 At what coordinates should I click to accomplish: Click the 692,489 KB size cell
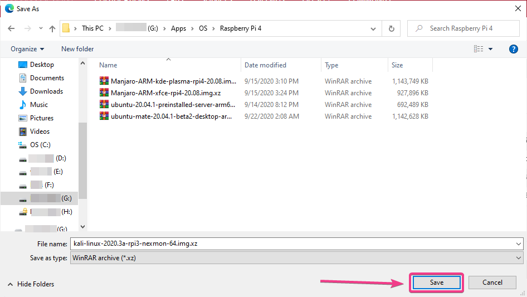412,105
